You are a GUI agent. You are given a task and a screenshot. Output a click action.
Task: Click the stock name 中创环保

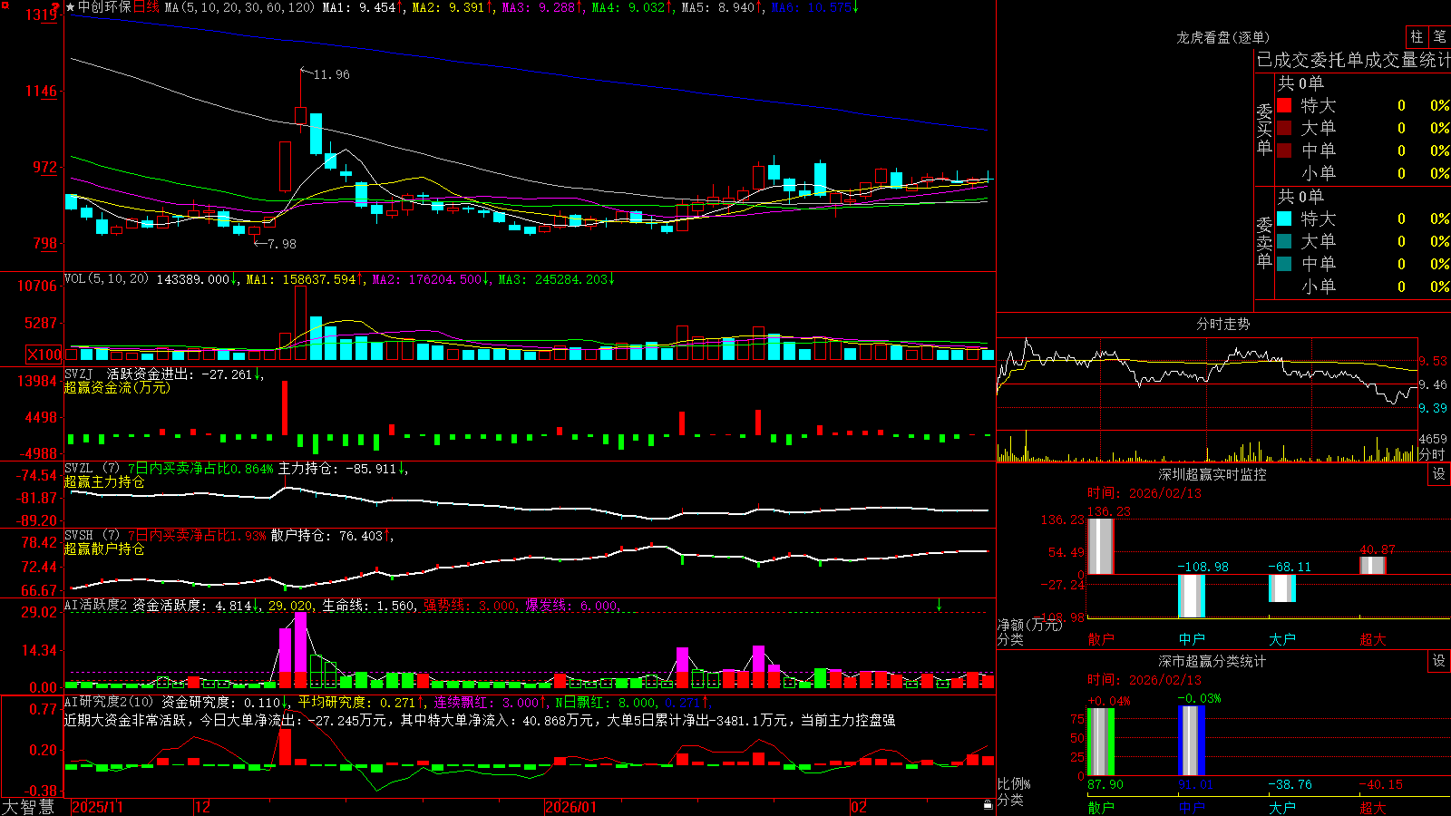coord(104,7)
